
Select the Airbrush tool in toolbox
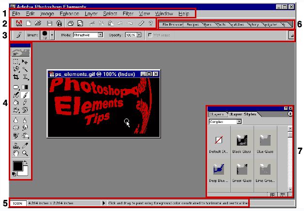coord(16,95)
